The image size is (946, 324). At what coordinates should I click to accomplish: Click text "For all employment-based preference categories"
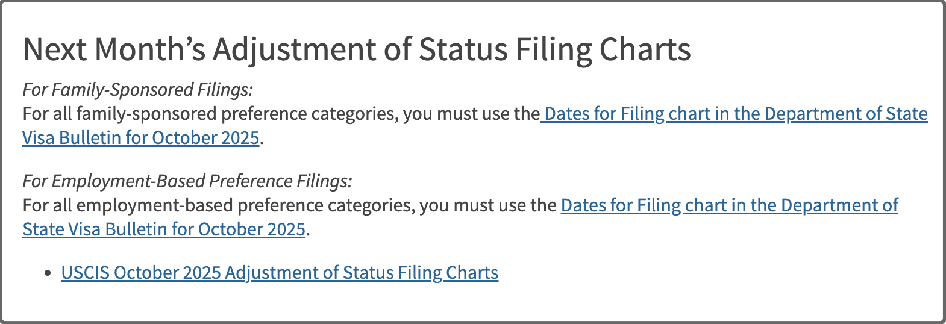219,205
